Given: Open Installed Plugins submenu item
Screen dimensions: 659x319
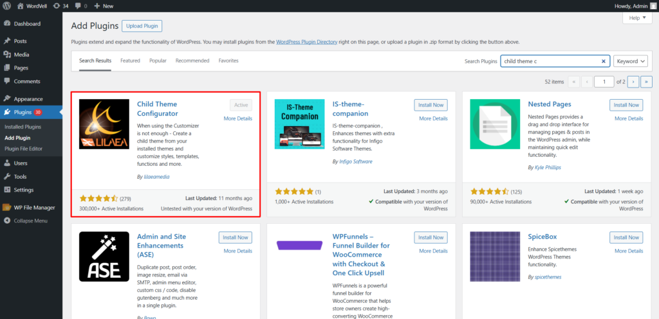Looking at the screenshot, I should pyautogui.click(x=23, y=127).
